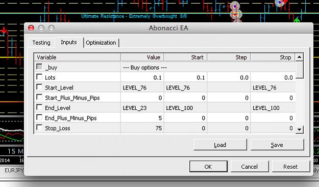This screenshot has width=319, height=187.
Task: Select Start_Plus_Minus_Pips value cell 0
Action: 142,98
